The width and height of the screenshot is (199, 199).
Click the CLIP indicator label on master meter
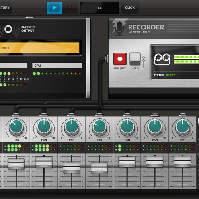point(27,79)
